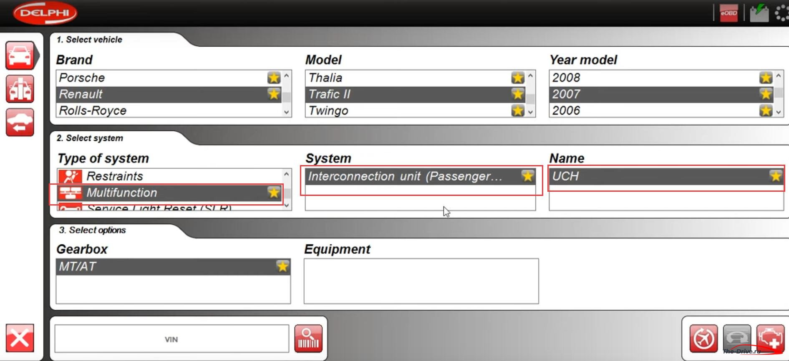This screenshot has height=361, width=789.
Task: Click the Type of system scroll up arrow
Action: (x=287, y=174)
